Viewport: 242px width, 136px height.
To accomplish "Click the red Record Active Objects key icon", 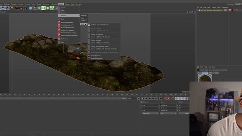I will (x=165, y=98).
